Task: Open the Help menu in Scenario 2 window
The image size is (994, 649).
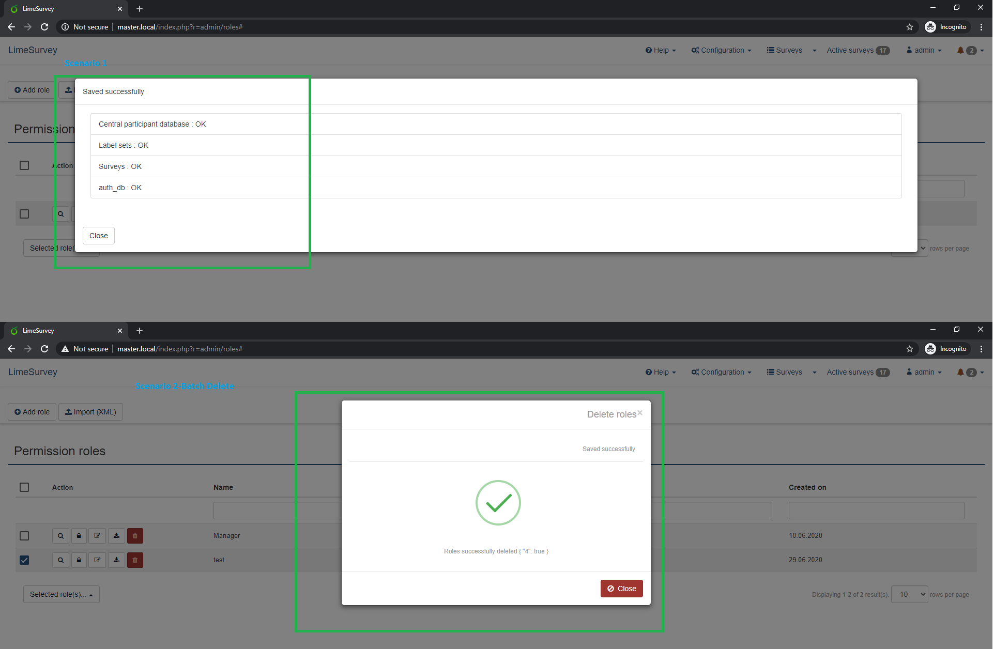Action: [x=661, y=372]
